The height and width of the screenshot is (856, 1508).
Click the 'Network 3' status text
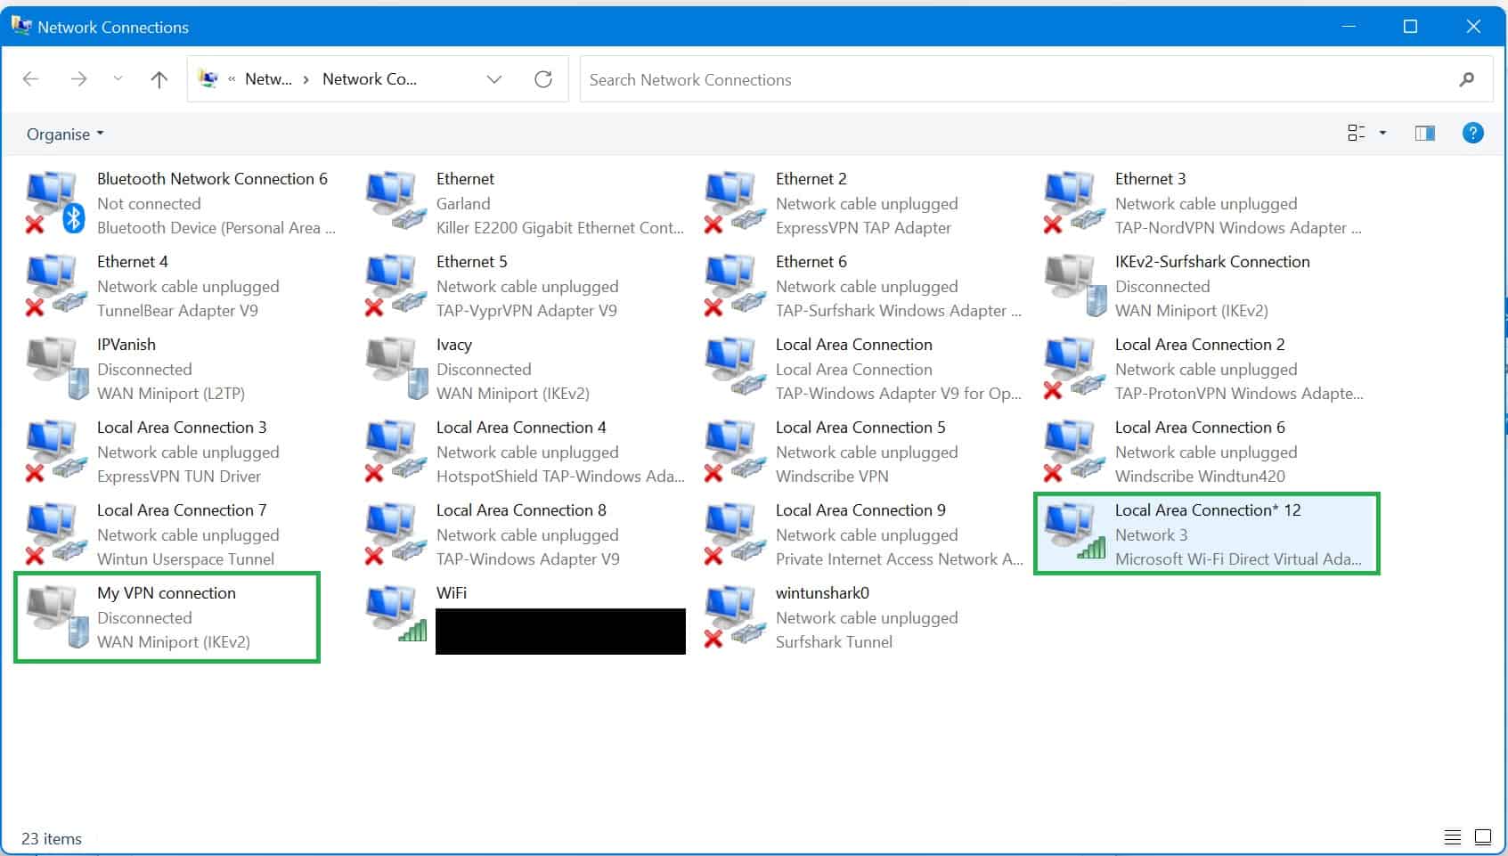[1151, 535]
